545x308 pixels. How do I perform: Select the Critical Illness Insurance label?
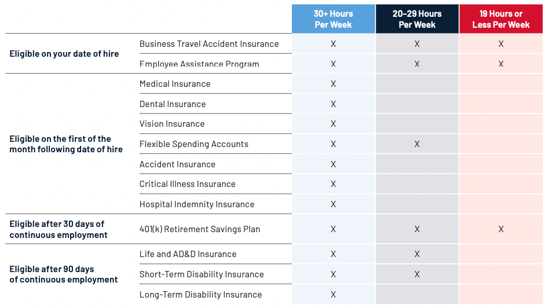tap(187, 184)
